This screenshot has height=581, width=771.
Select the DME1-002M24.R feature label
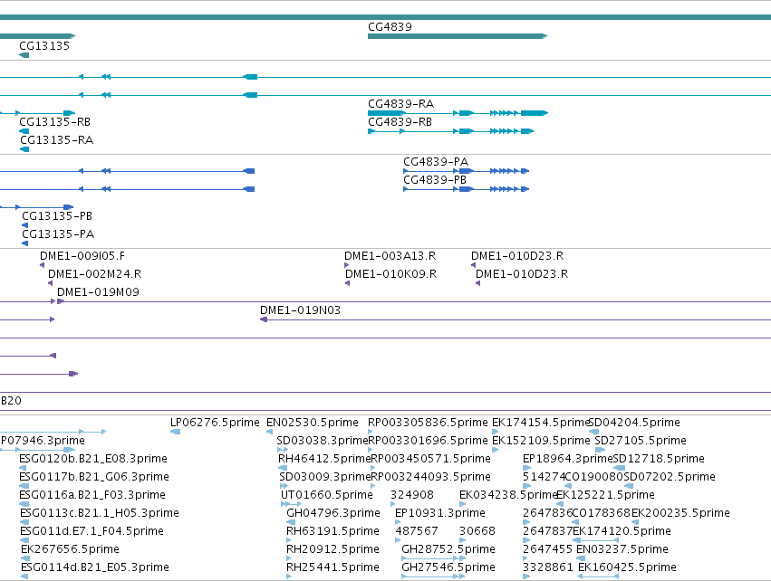point(94,274)
